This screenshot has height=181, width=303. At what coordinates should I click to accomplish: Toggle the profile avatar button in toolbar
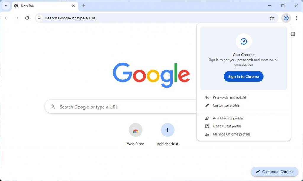pos(286,18)
